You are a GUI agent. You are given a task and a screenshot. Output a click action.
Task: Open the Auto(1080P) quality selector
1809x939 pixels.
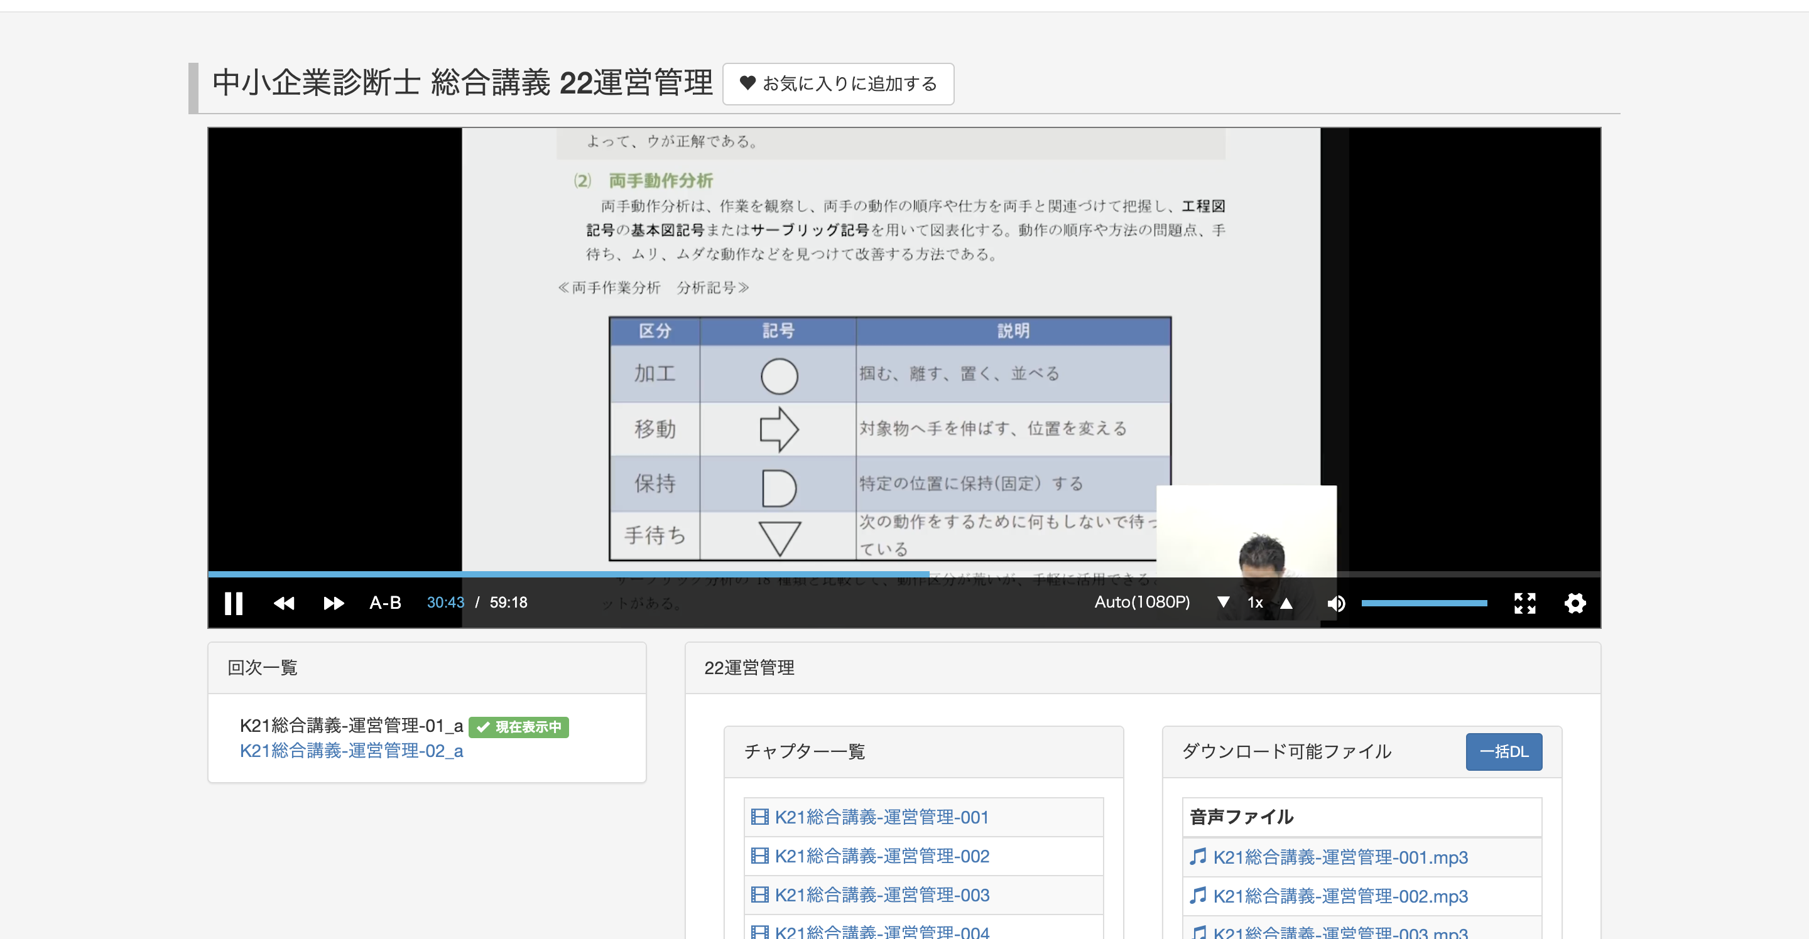pyautogui.click(x=1142, y=602)
